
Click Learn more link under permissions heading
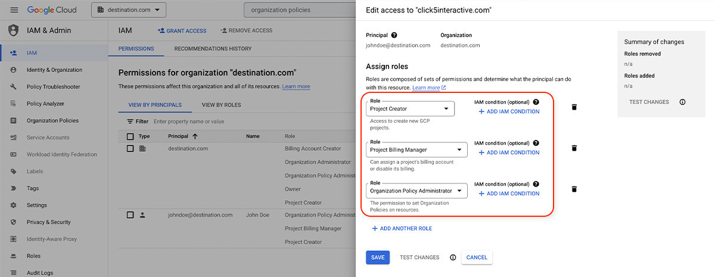coord(296,86)
